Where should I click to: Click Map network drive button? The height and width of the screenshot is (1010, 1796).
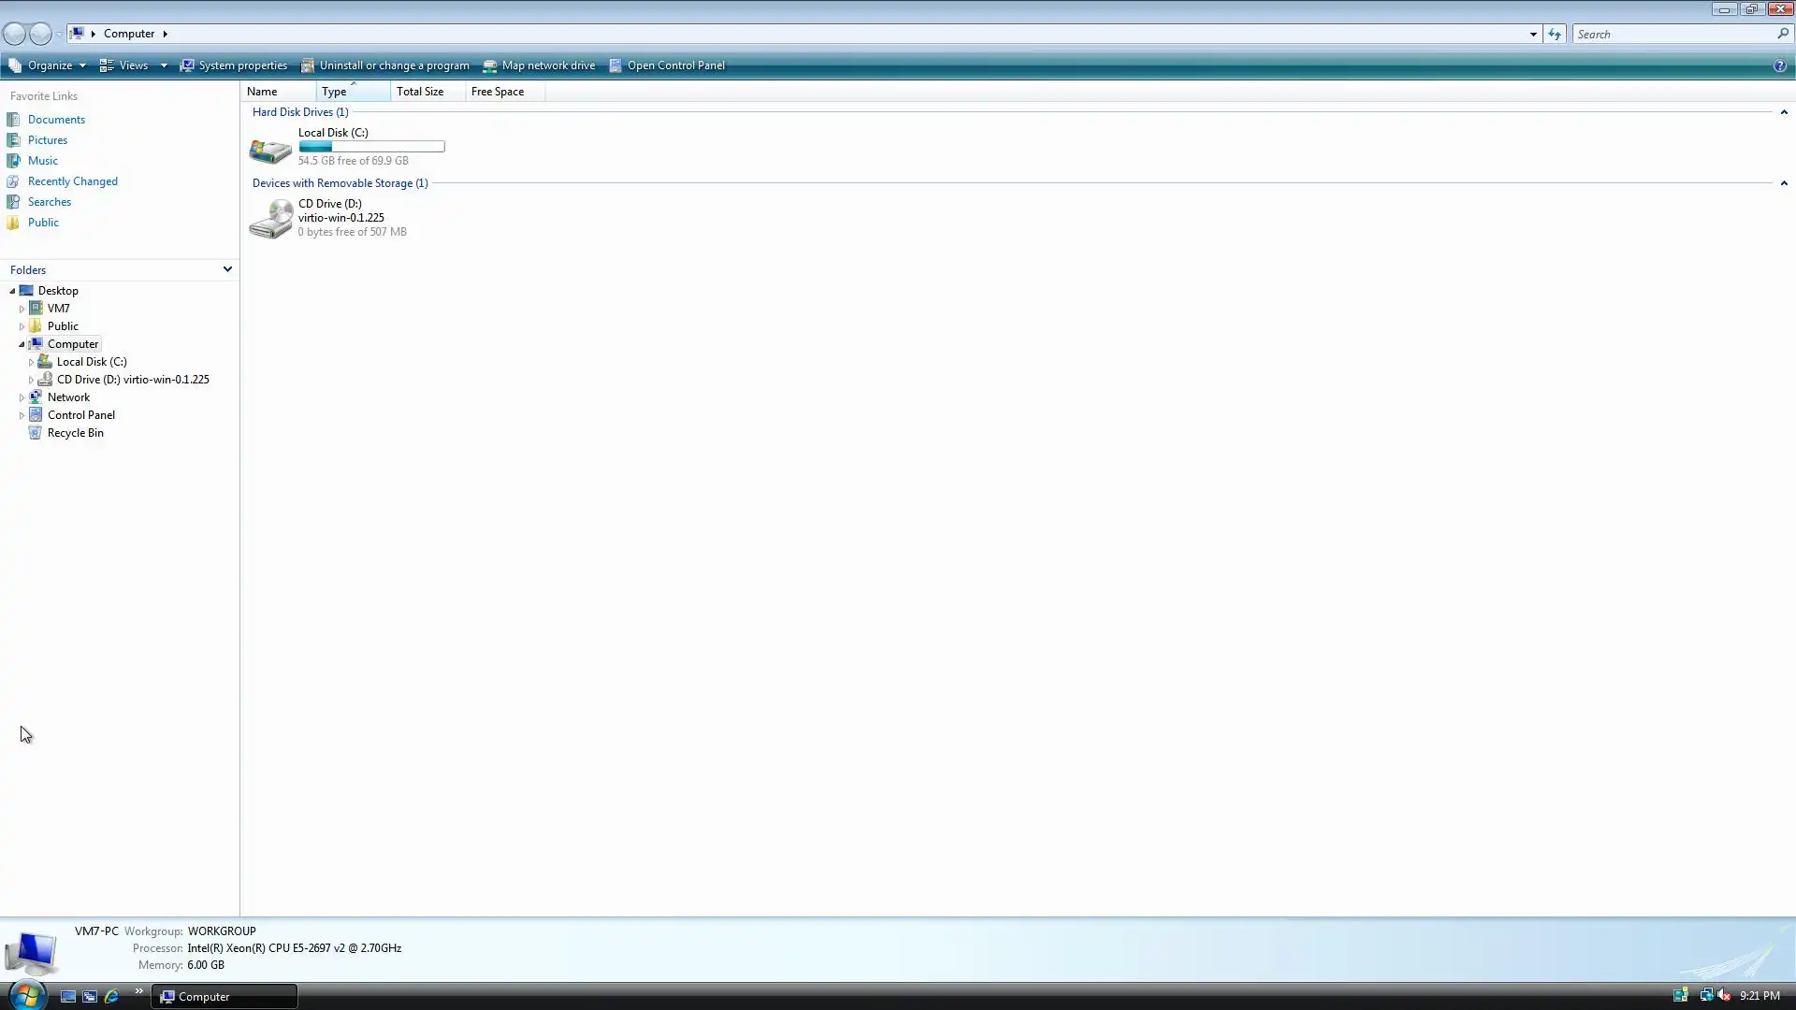(540, 65)
